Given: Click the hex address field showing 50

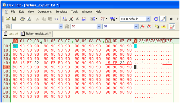Looking at the screenshot, I should [84, 27].
